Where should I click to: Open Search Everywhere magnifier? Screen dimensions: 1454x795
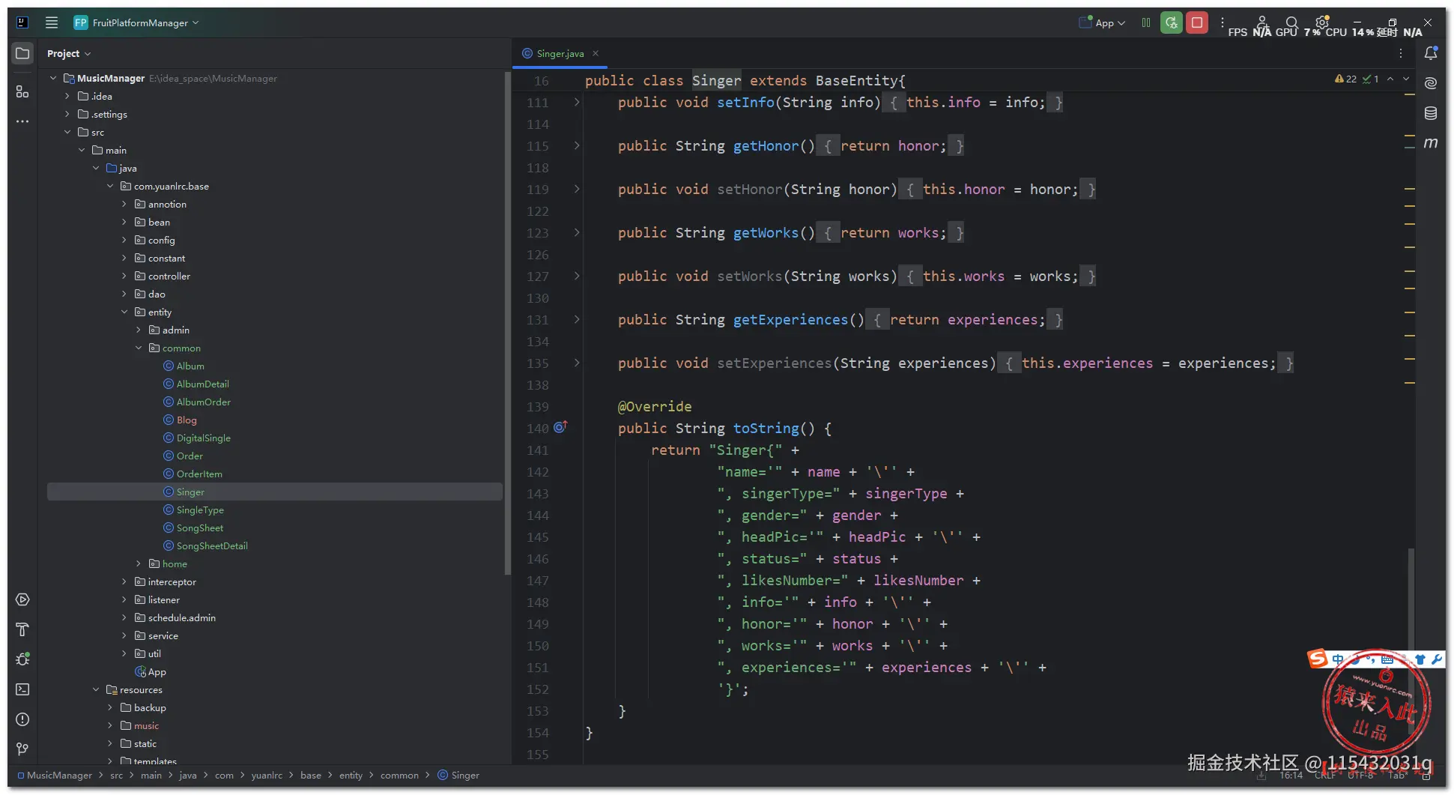(x=1291, y=22)
